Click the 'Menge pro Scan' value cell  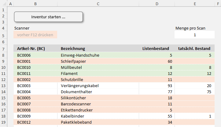pyautogui.click(x=194, y=35)
